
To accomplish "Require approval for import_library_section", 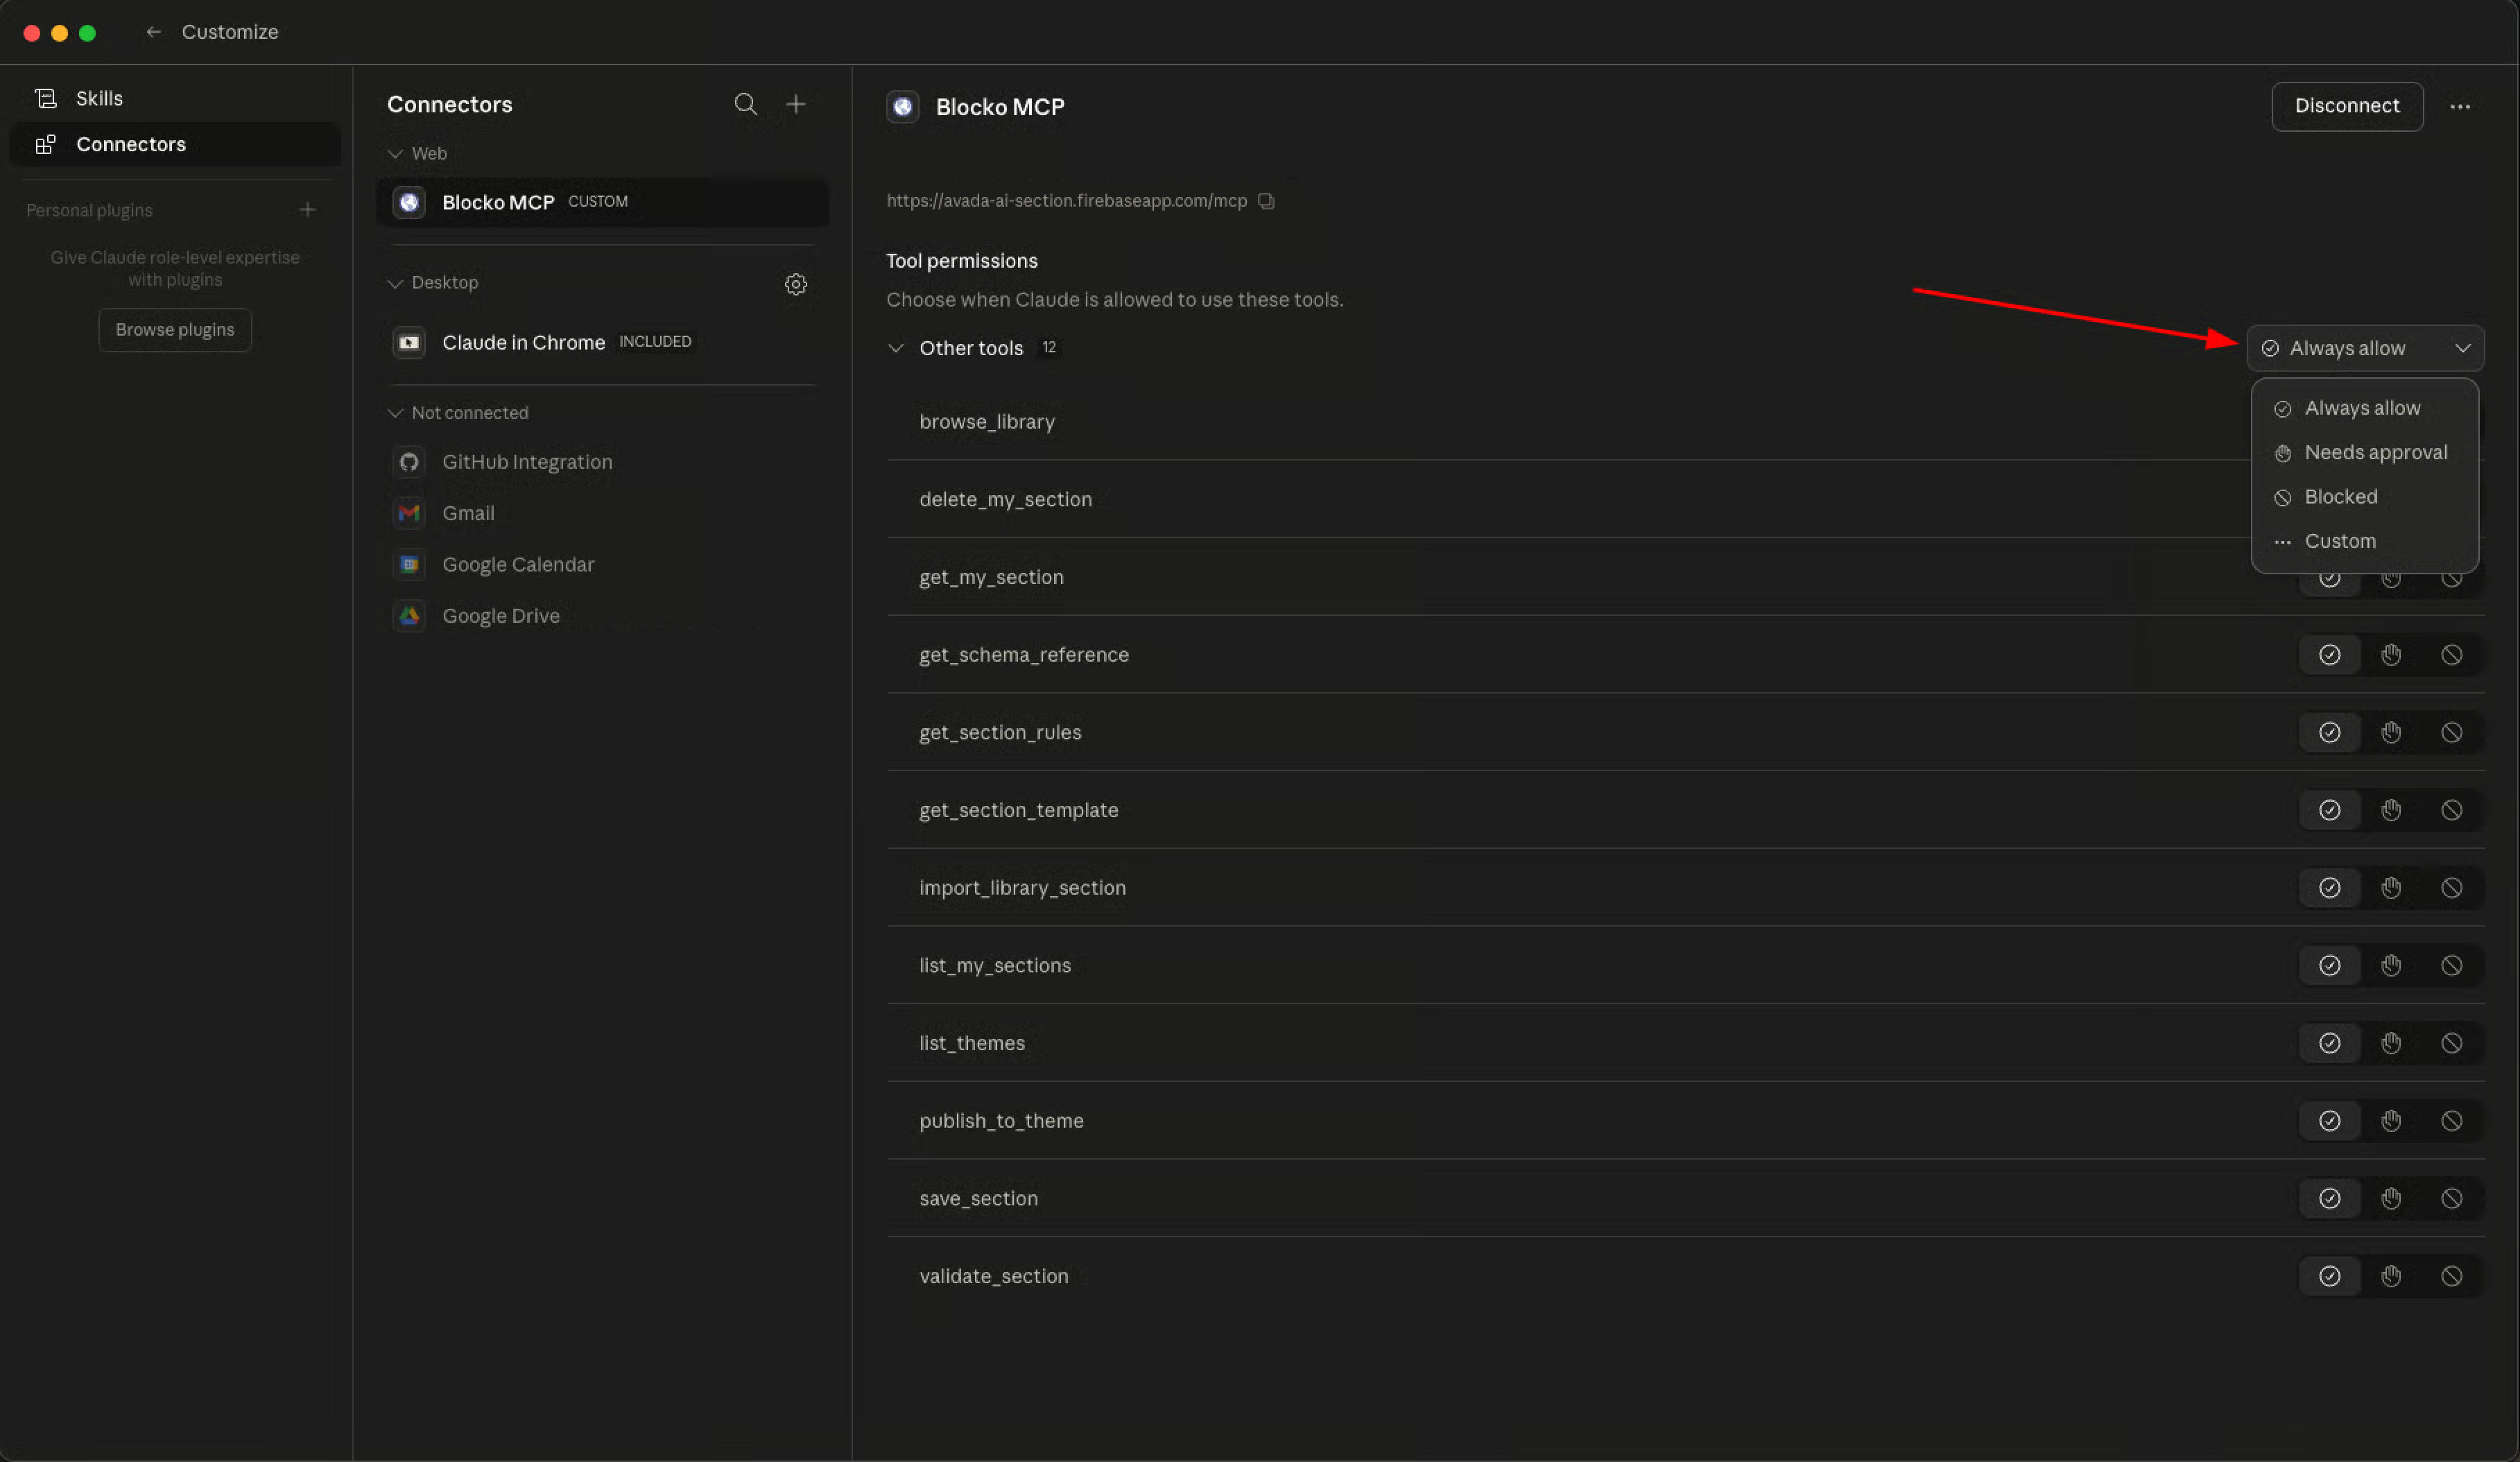I will pyautogui.click(x=2390, y=888).
